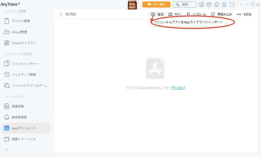This screenshot has width=261, height=157.
Task: Click the library back arrow
Action: [x=60, y=14]
